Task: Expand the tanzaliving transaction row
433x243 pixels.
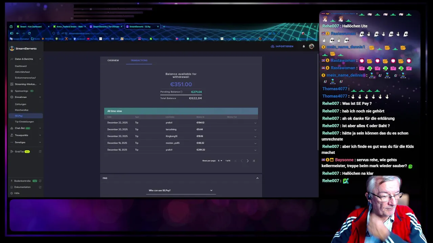Action: 255,130
